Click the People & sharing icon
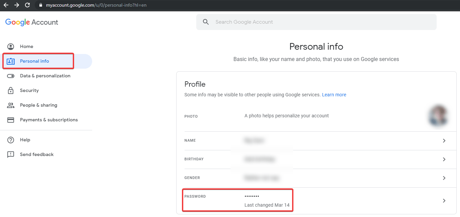460x217 pixels. point(11,105)
